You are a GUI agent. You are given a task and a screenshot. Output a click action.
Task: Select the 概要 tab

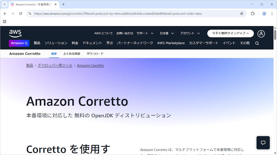pos(54,54)
